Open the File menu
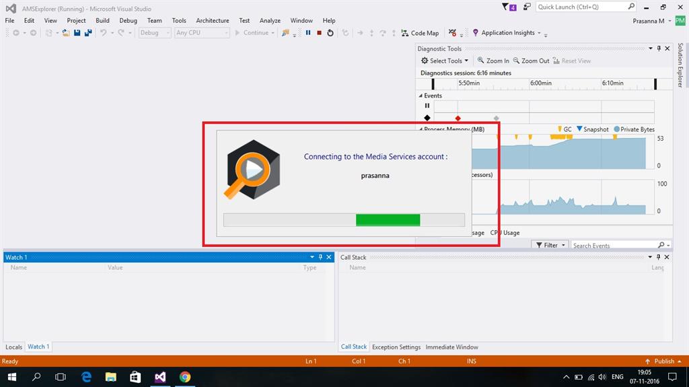Screen dimensions: 689x387 click(9, 20)
